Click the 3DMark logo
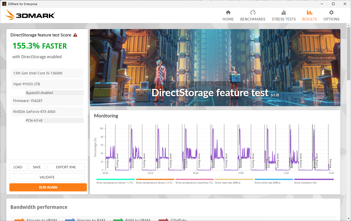 [x=30, y=15]
